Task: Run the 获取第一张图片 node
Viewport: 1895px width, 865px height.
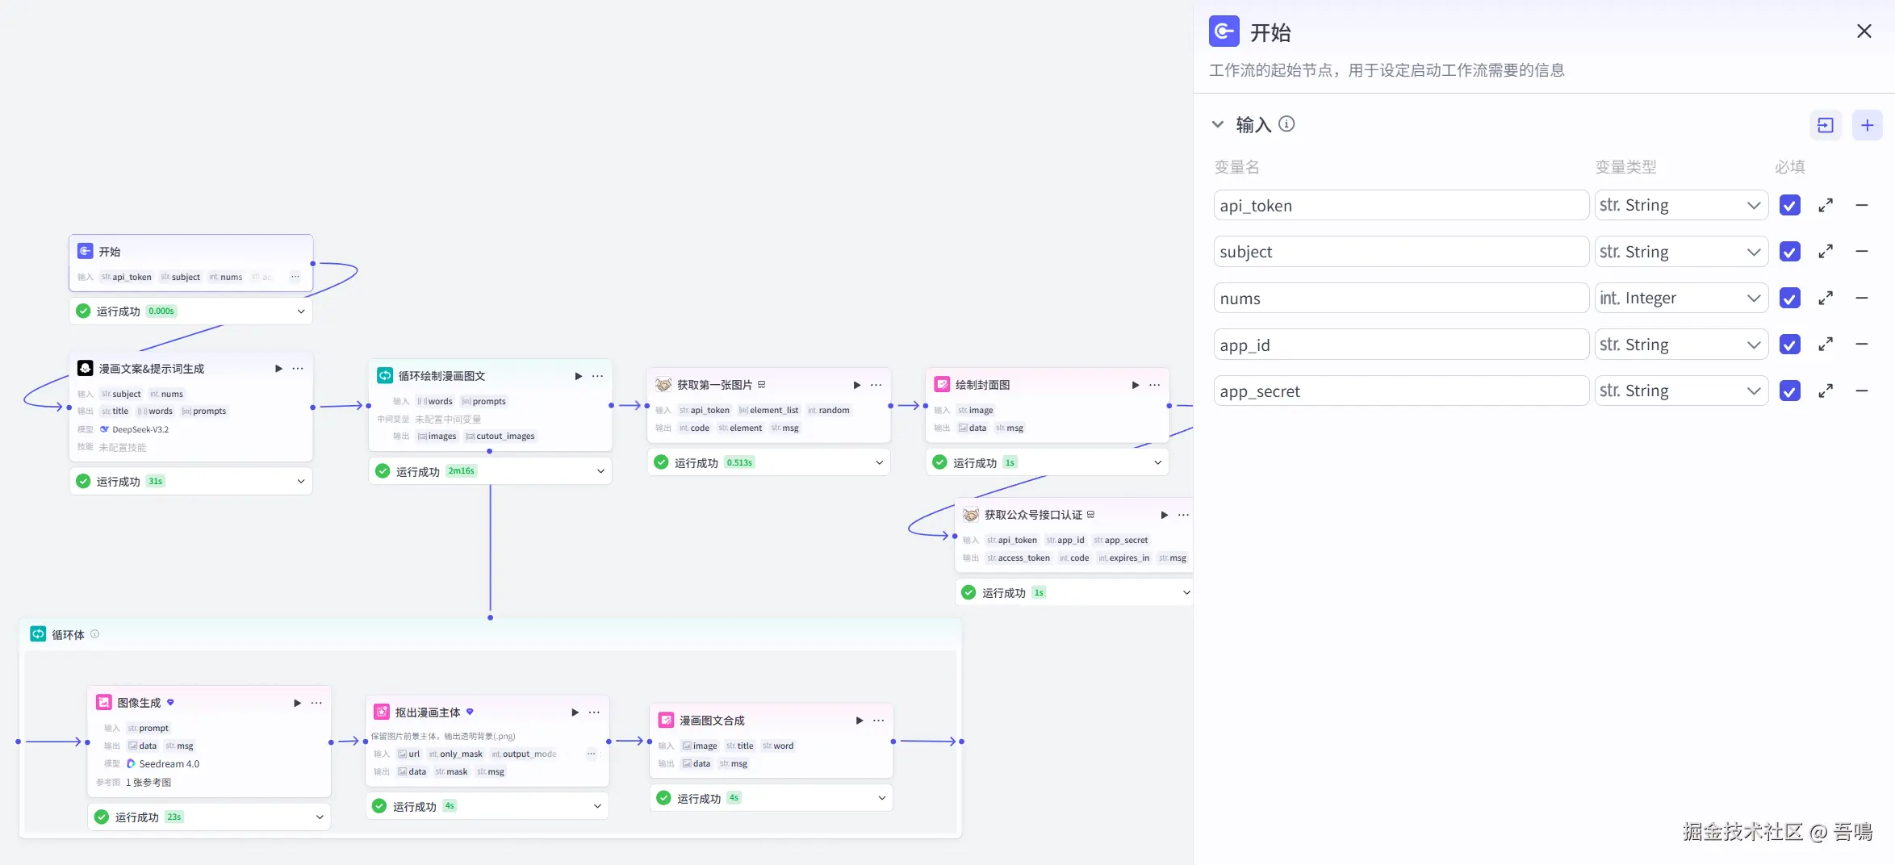Action: [x=857, y=385]
